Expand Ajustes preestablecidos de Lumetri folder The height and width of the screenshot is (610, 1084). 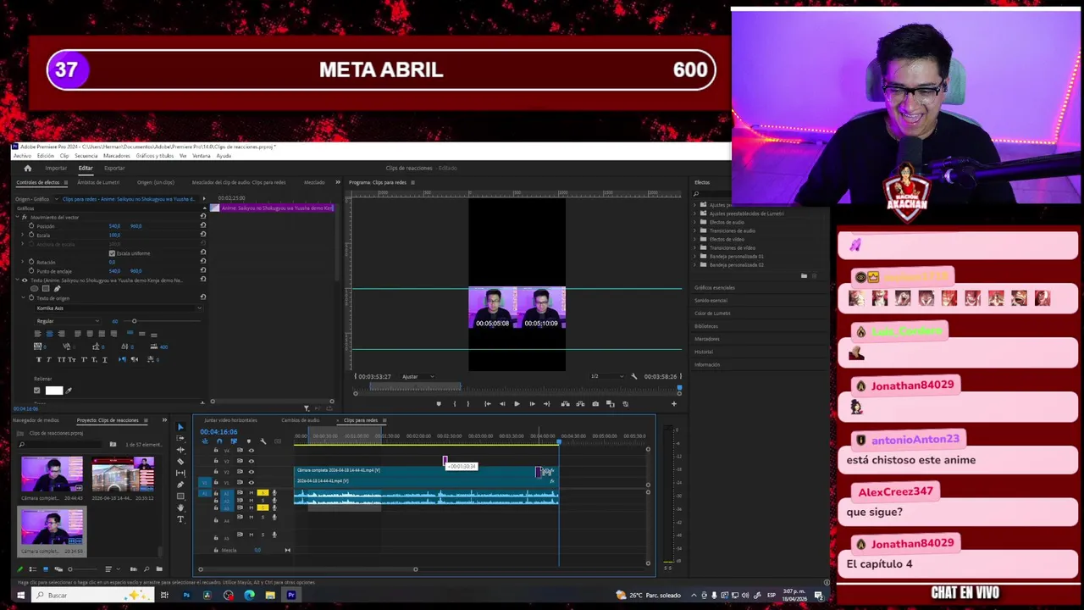pyautogui.click(x=696, y=213)
